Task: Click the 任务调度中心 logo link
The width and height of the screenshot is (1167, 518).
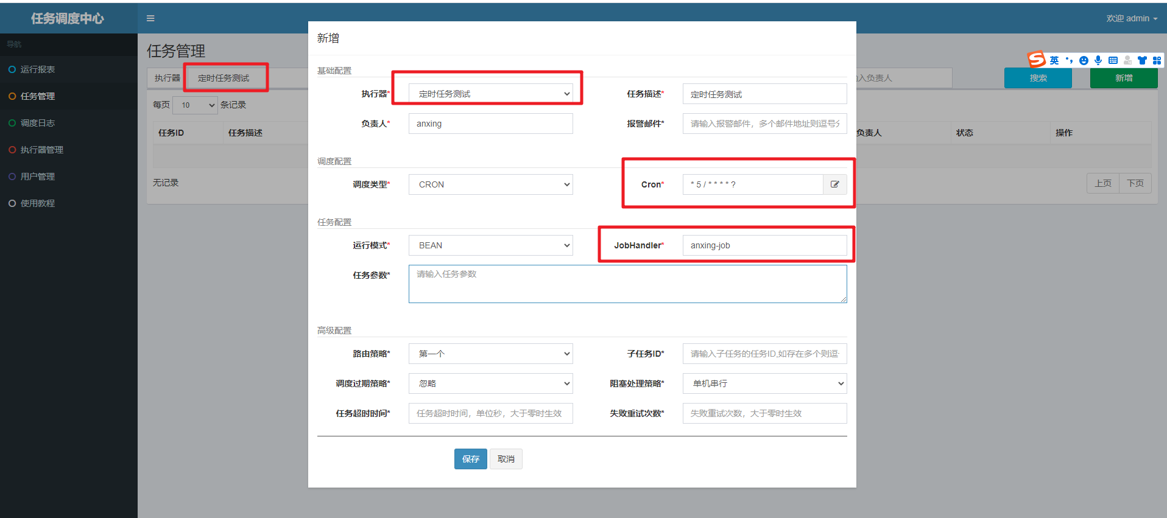Action: 68,18
